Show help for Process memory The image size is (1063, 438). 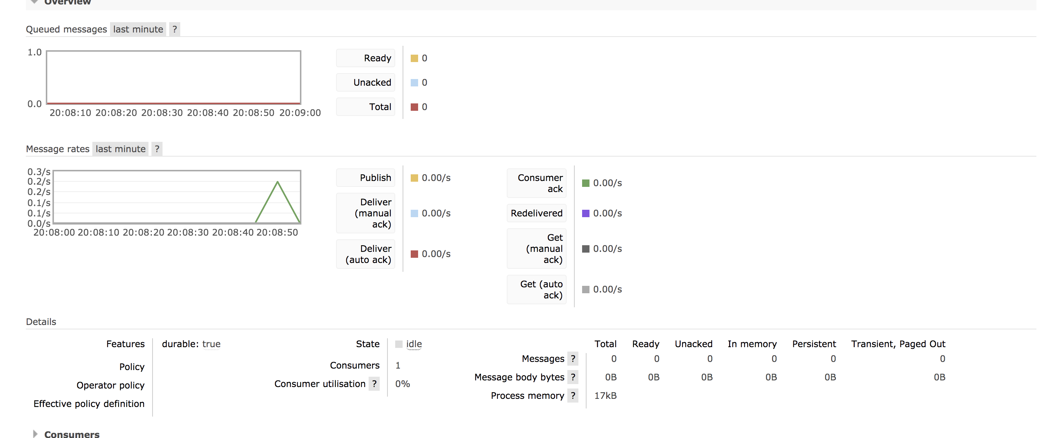point(573,396)
